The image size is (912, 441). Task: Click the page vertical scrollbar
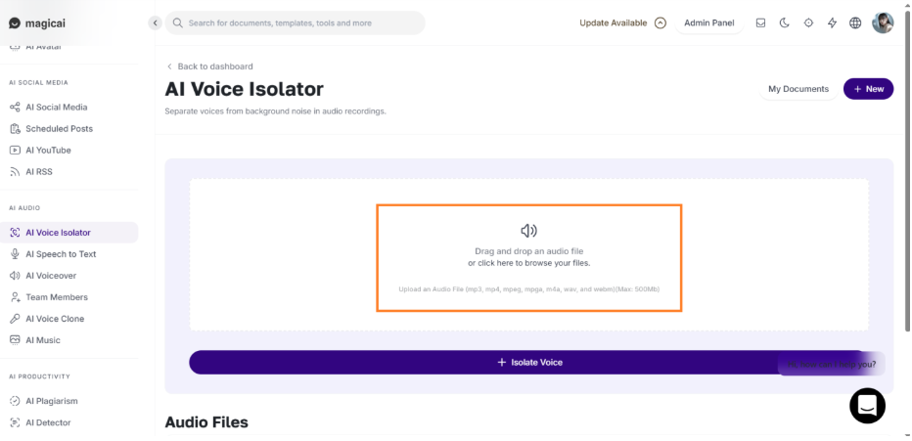[908, 168]
